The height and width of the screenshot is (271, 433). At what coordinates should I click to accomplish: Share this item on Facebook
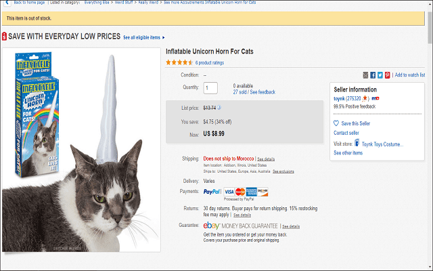[373, 75]
